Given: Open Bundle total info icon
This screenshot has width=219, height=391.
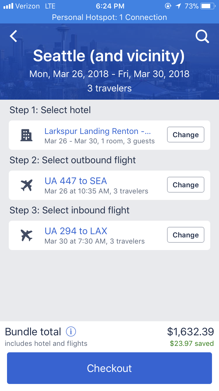Looking at the screenshot, I should [71, 332].
